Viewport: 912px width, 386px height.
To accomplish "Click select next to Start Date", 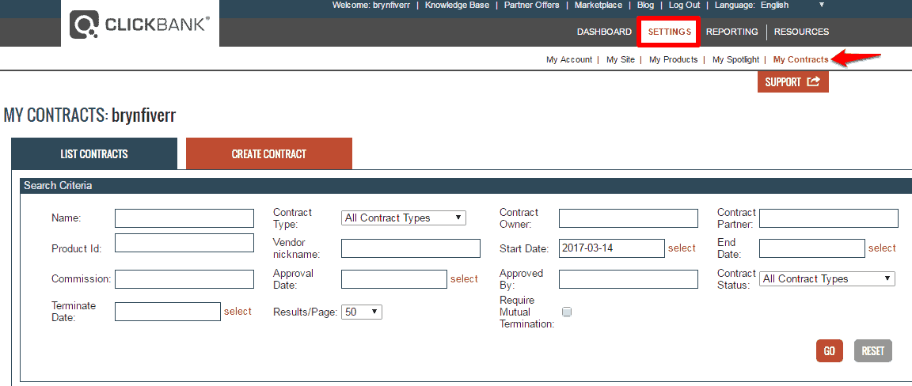I will point(682,248).
